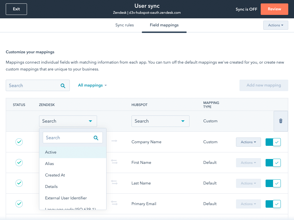
Task: Focus the search field inside Zendesk dropdown
Action: tap(67, 138)
